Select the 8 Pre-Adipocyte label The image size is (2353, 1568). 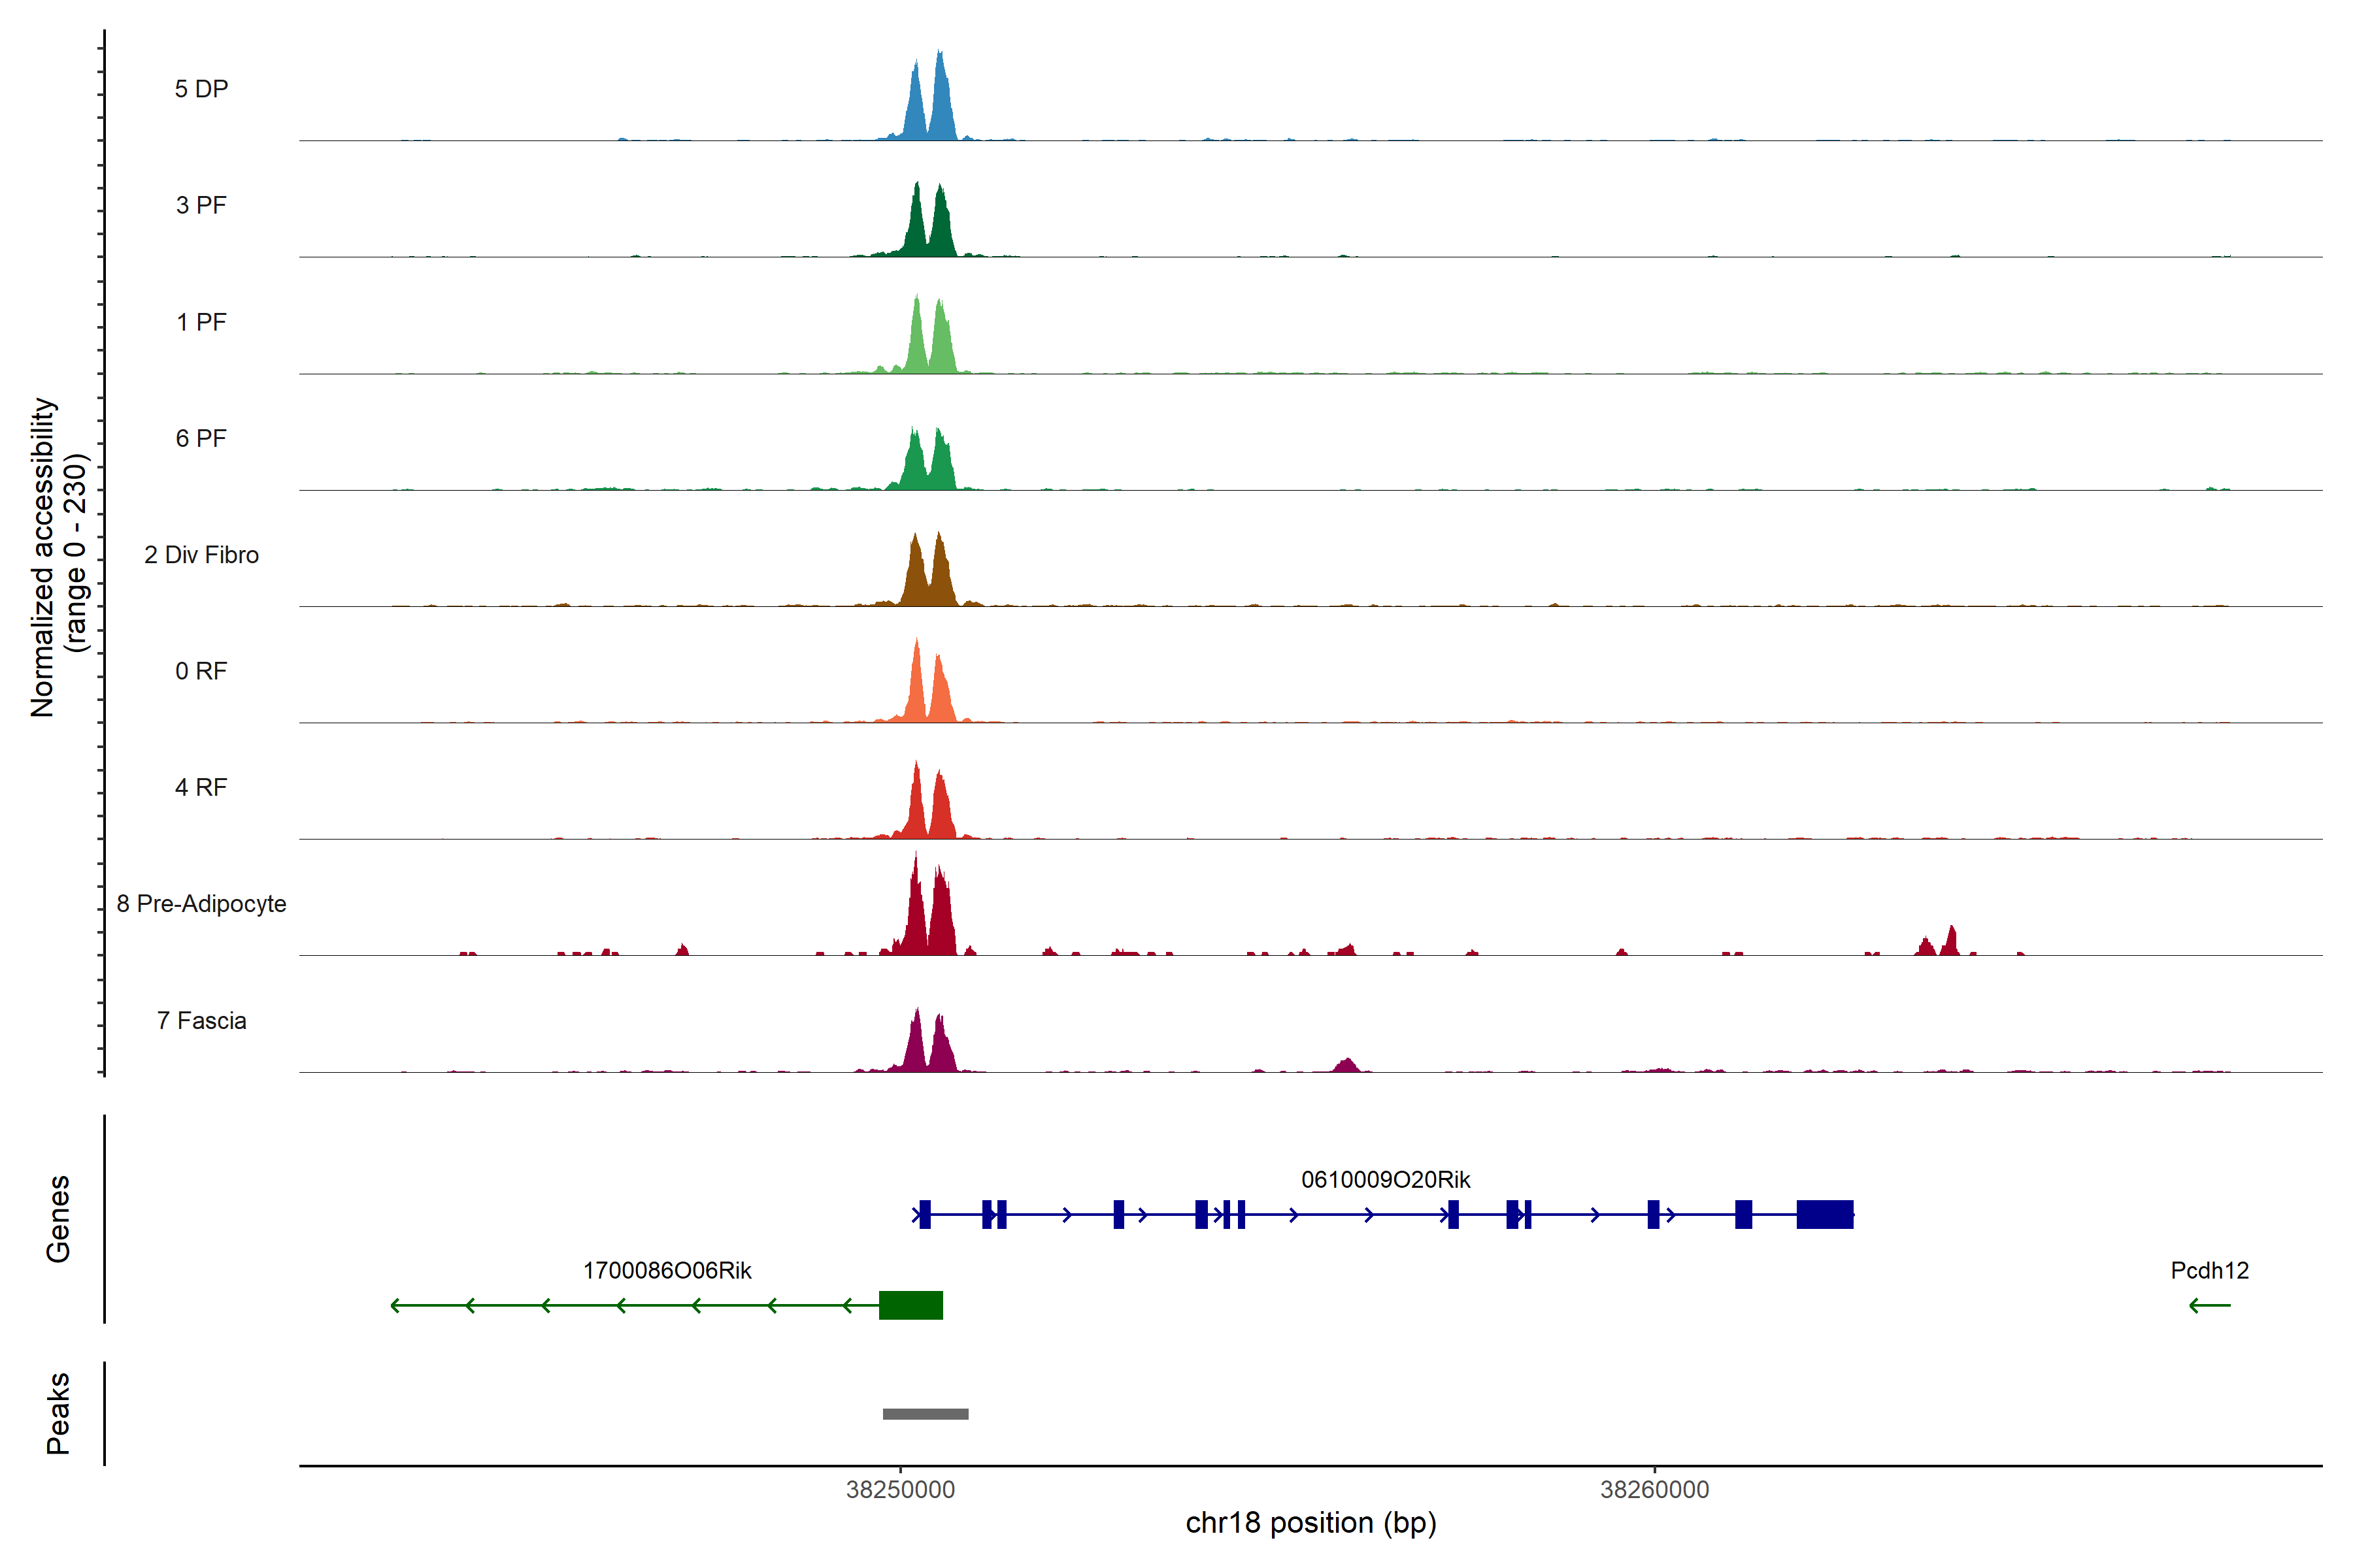(x=201, y=904)
